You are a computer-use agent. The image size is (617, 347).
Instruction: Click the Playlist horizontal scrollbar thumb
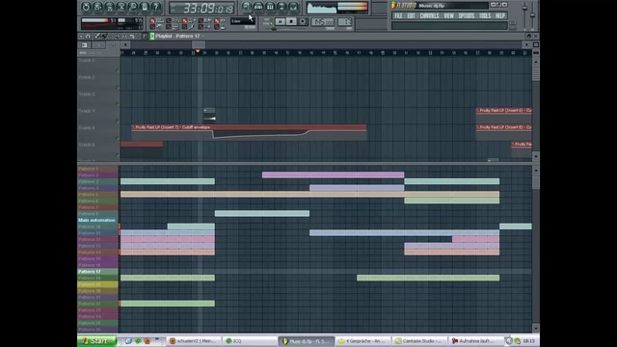(199, 45)
